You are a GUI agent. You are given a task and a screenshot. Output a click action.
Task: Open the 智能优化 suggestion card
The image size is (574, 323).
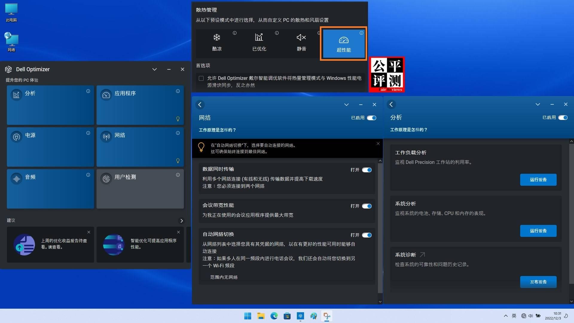click(x=140, y=245)
